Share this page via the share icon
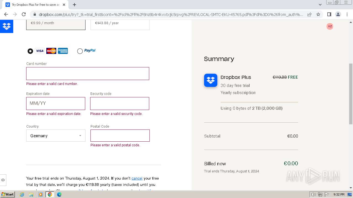Image resolution: width=353 pixels, height=198 pixels. [x=309, y=14]
